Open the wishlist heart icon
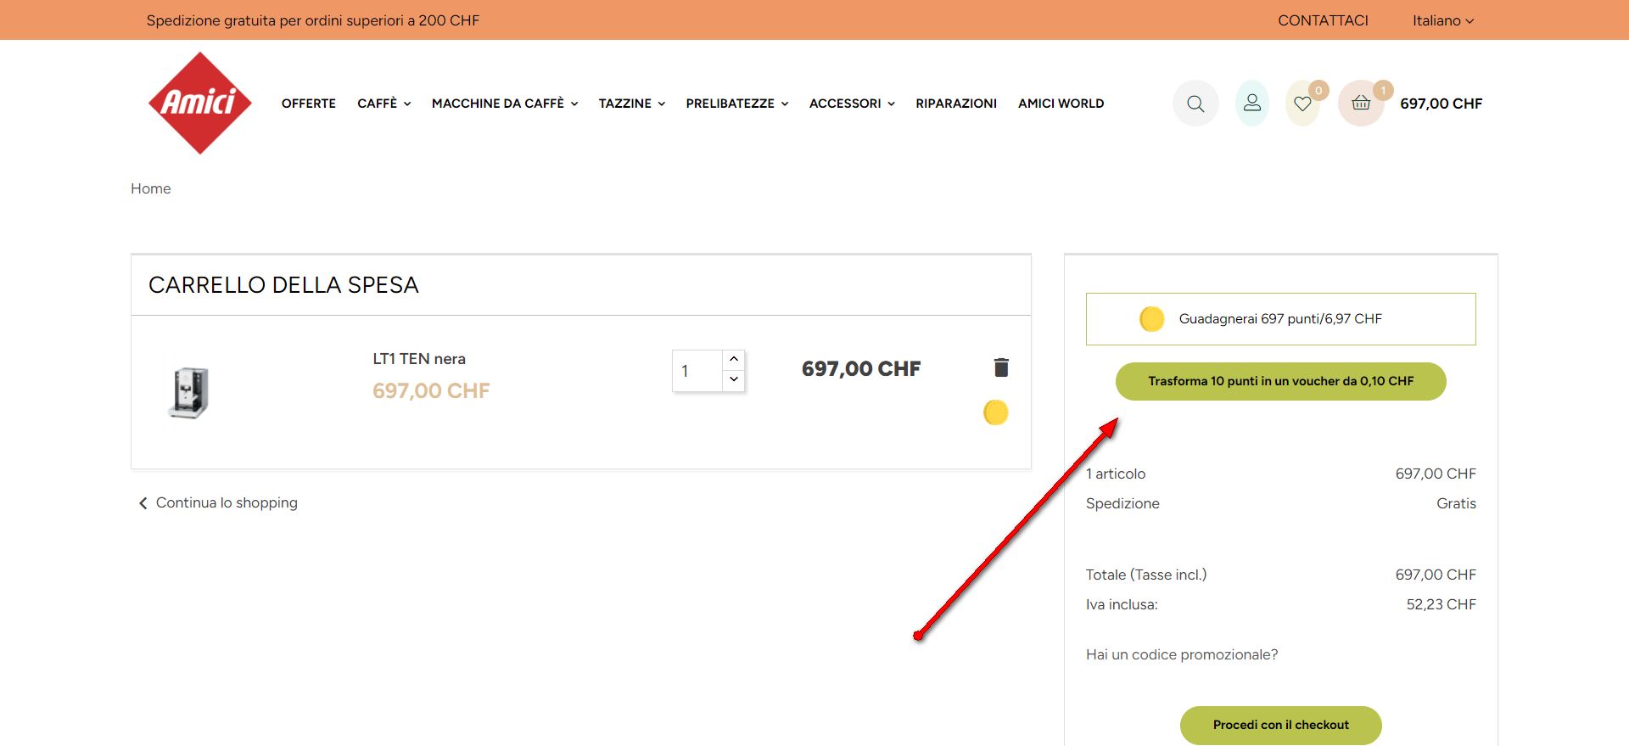The image size is (1629, 746). pos(1303,104)
